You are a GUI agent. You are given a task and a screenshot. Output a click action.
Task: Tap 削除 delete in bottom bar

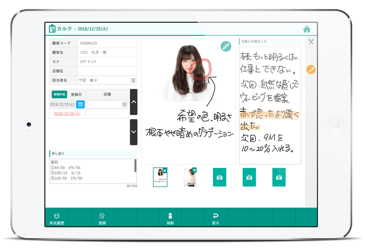170,218
